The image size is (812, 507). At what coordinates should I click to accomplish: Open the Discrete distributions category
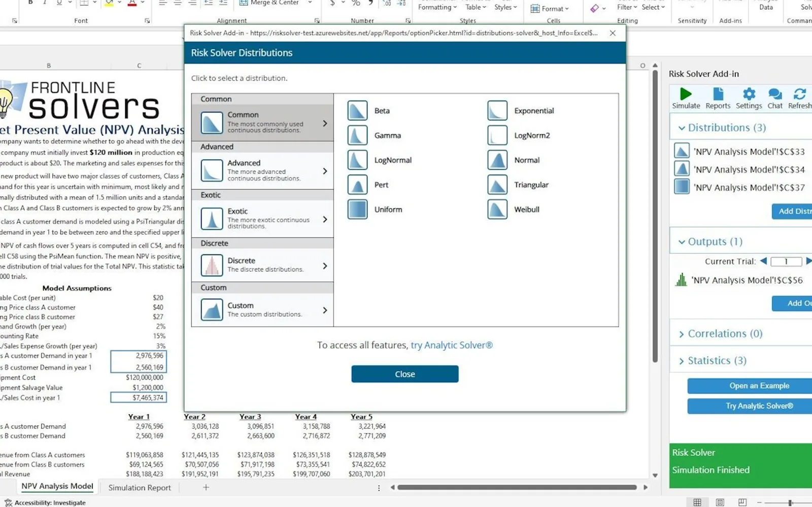point(262,265)
